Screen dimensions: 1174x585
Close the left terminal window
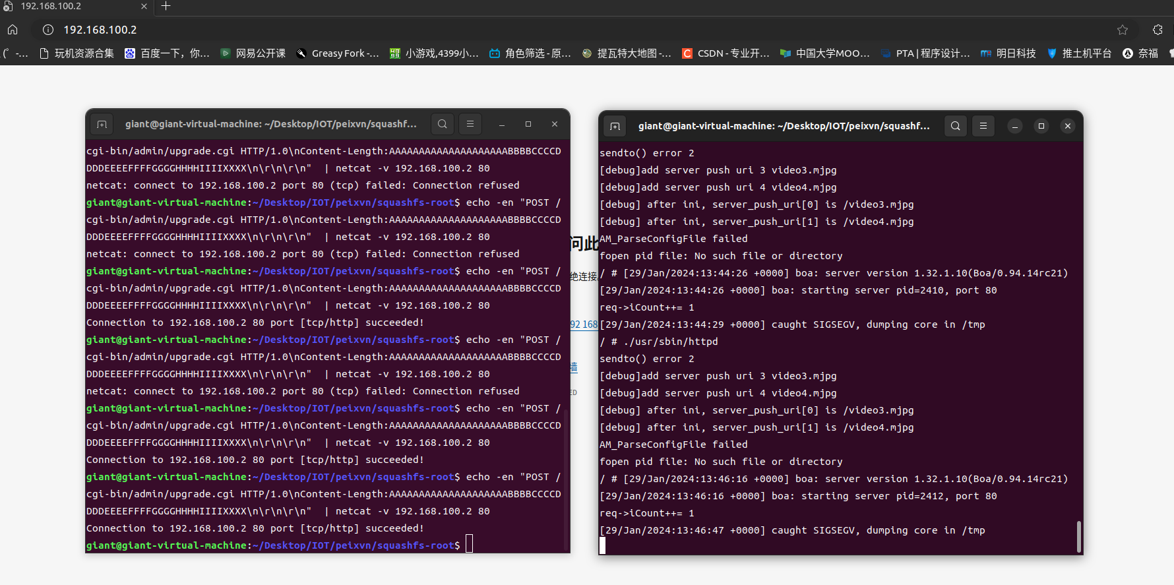(x=555, y=124)
